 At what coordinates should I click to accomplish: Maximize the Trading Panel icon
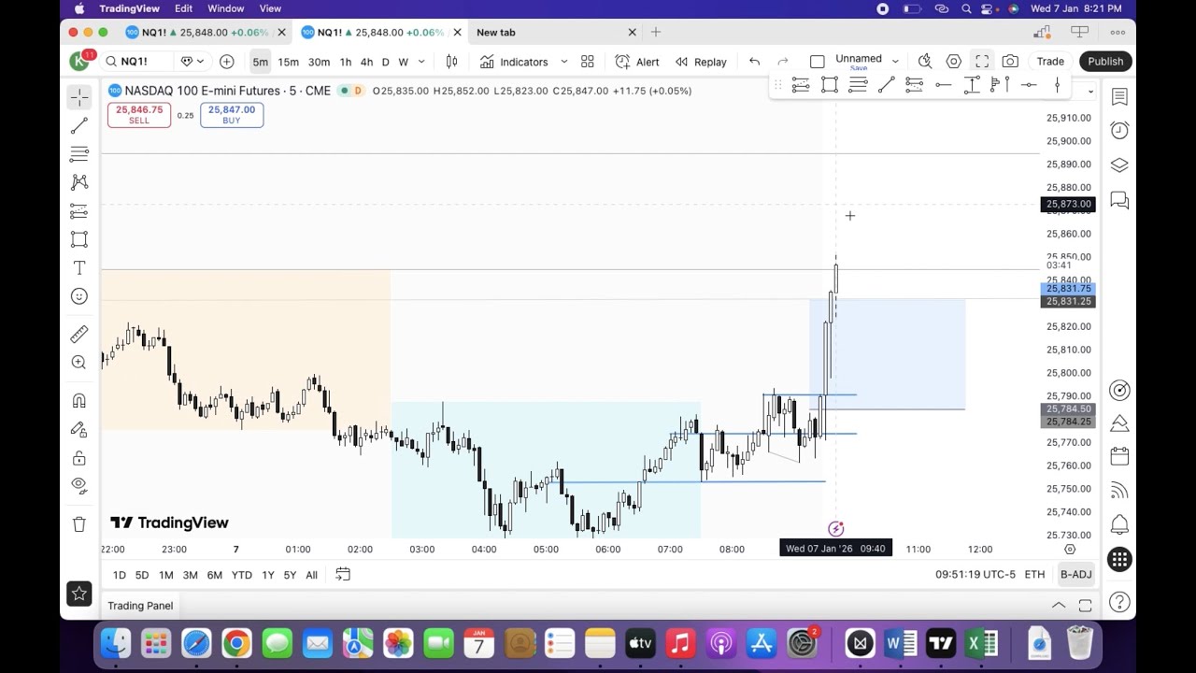(x=1085, y=606)
